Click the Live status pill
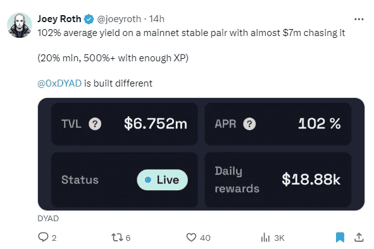This screenshot has height=249, width=374. tap(162, 179)
